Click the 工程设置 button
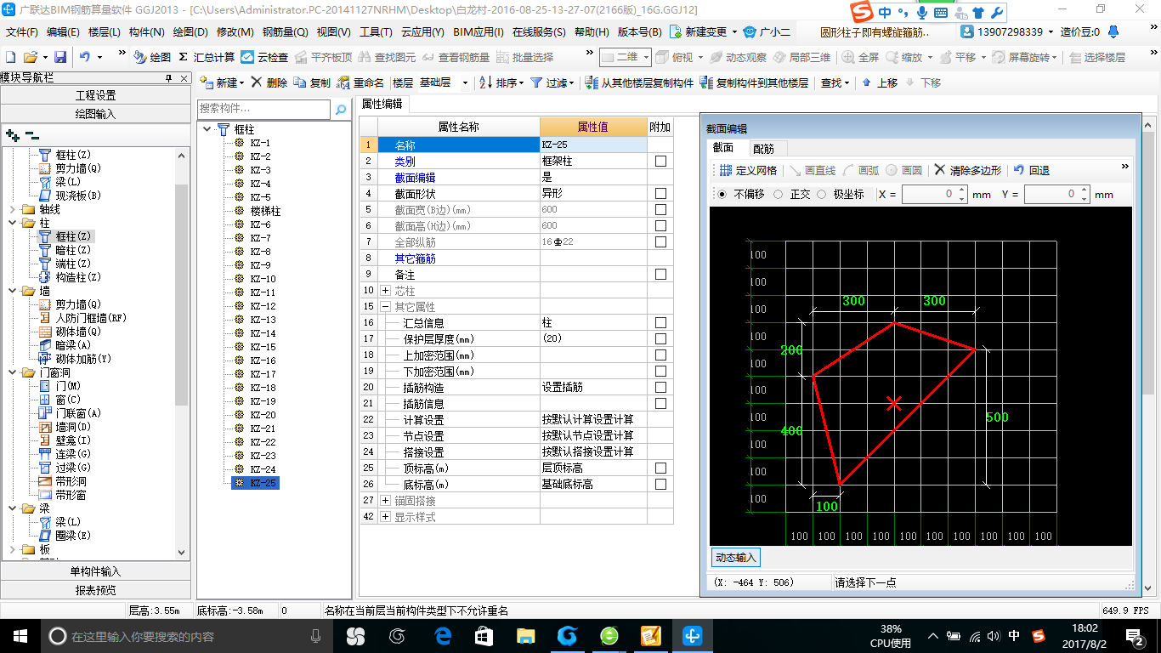 point(96,95)
